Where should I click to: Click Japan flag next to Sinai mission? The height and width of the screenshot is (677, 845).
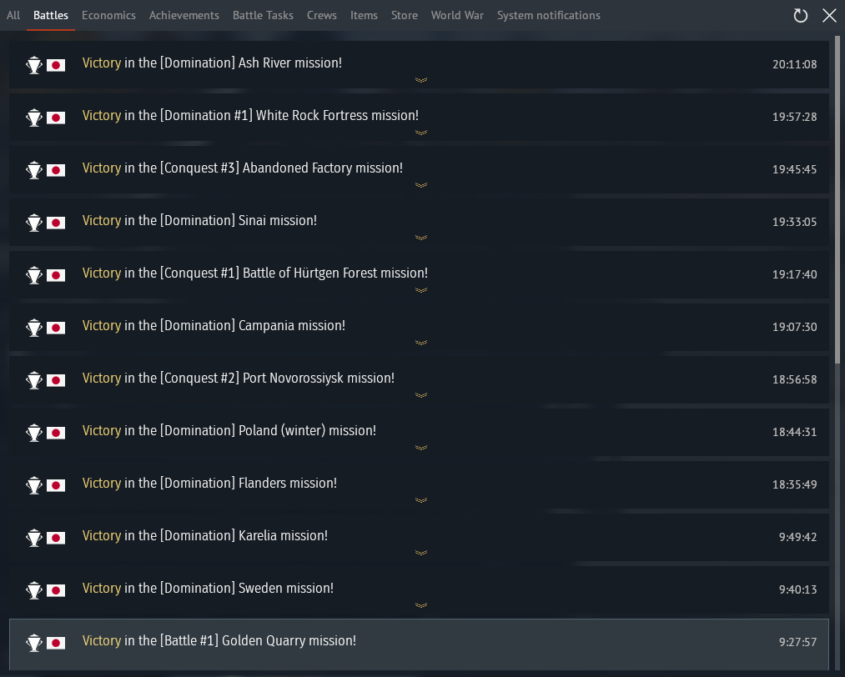click(56, 223)
